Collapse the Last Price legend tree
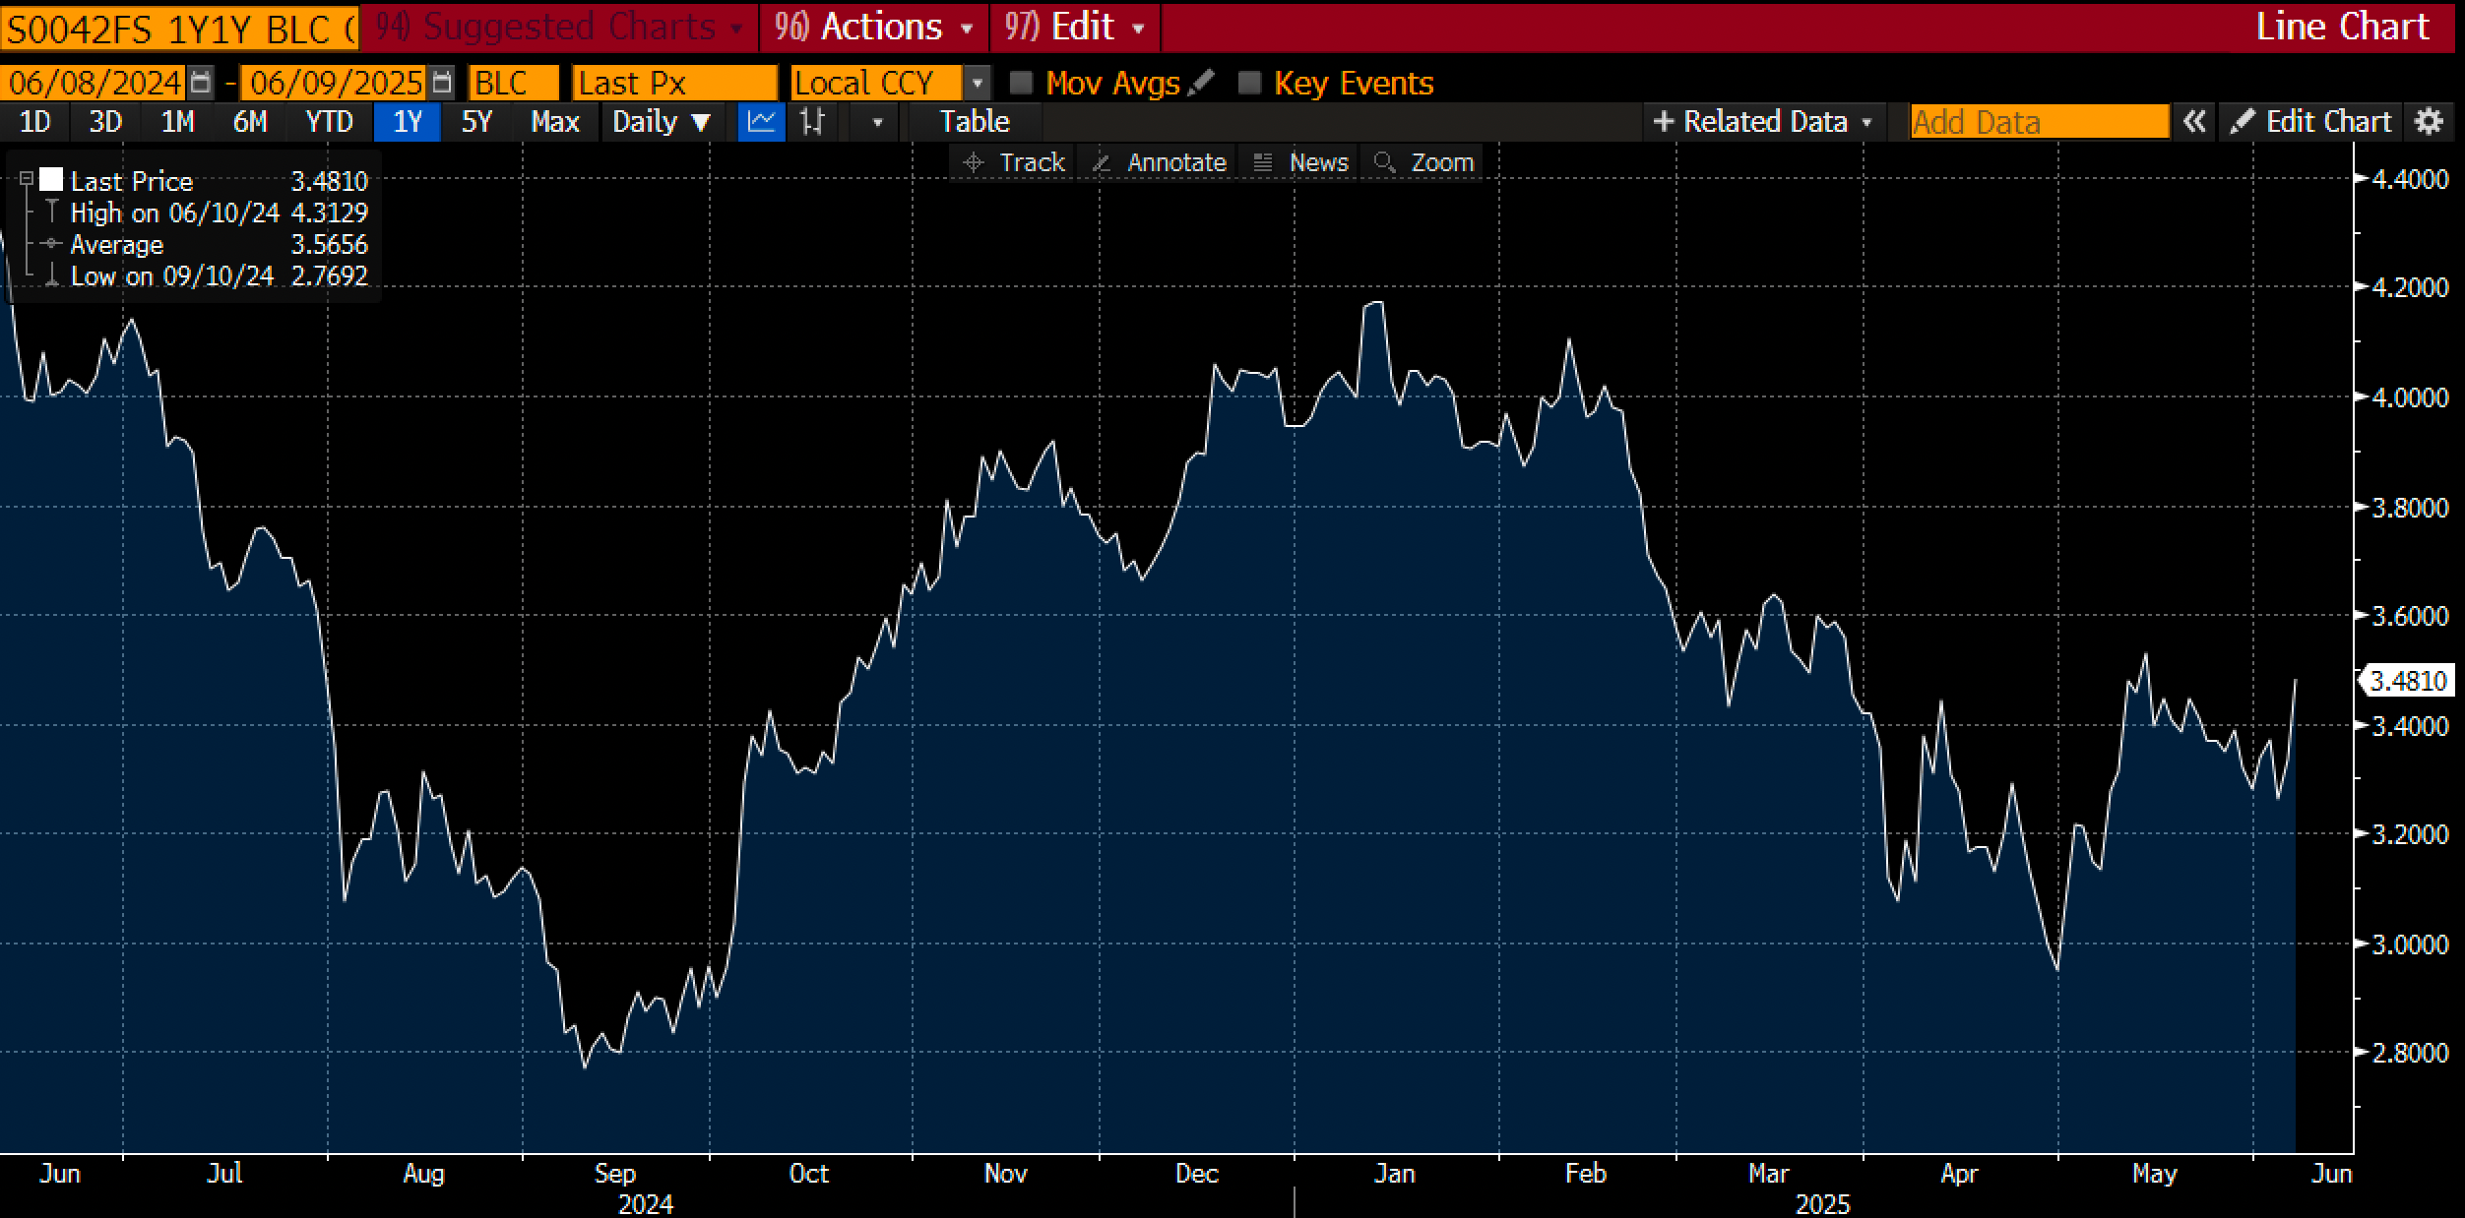 (x=27, y=179)
